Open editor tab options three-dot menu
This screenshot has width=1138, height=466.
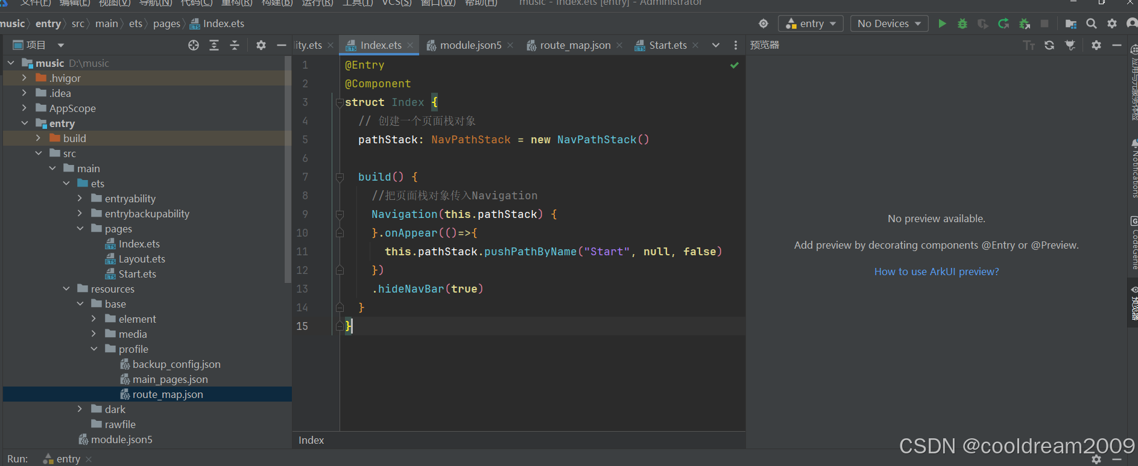[x=736, y=45]
